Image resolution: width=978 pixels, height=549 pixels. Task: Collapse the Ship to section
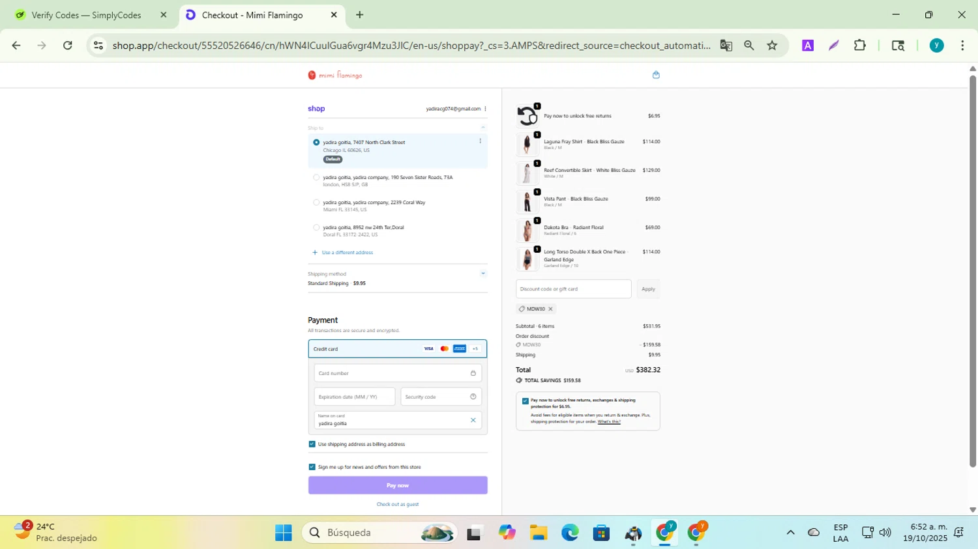[483, 128]
